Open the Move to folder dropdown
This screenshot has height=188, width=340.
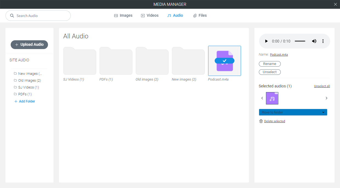tap(293, 112)
